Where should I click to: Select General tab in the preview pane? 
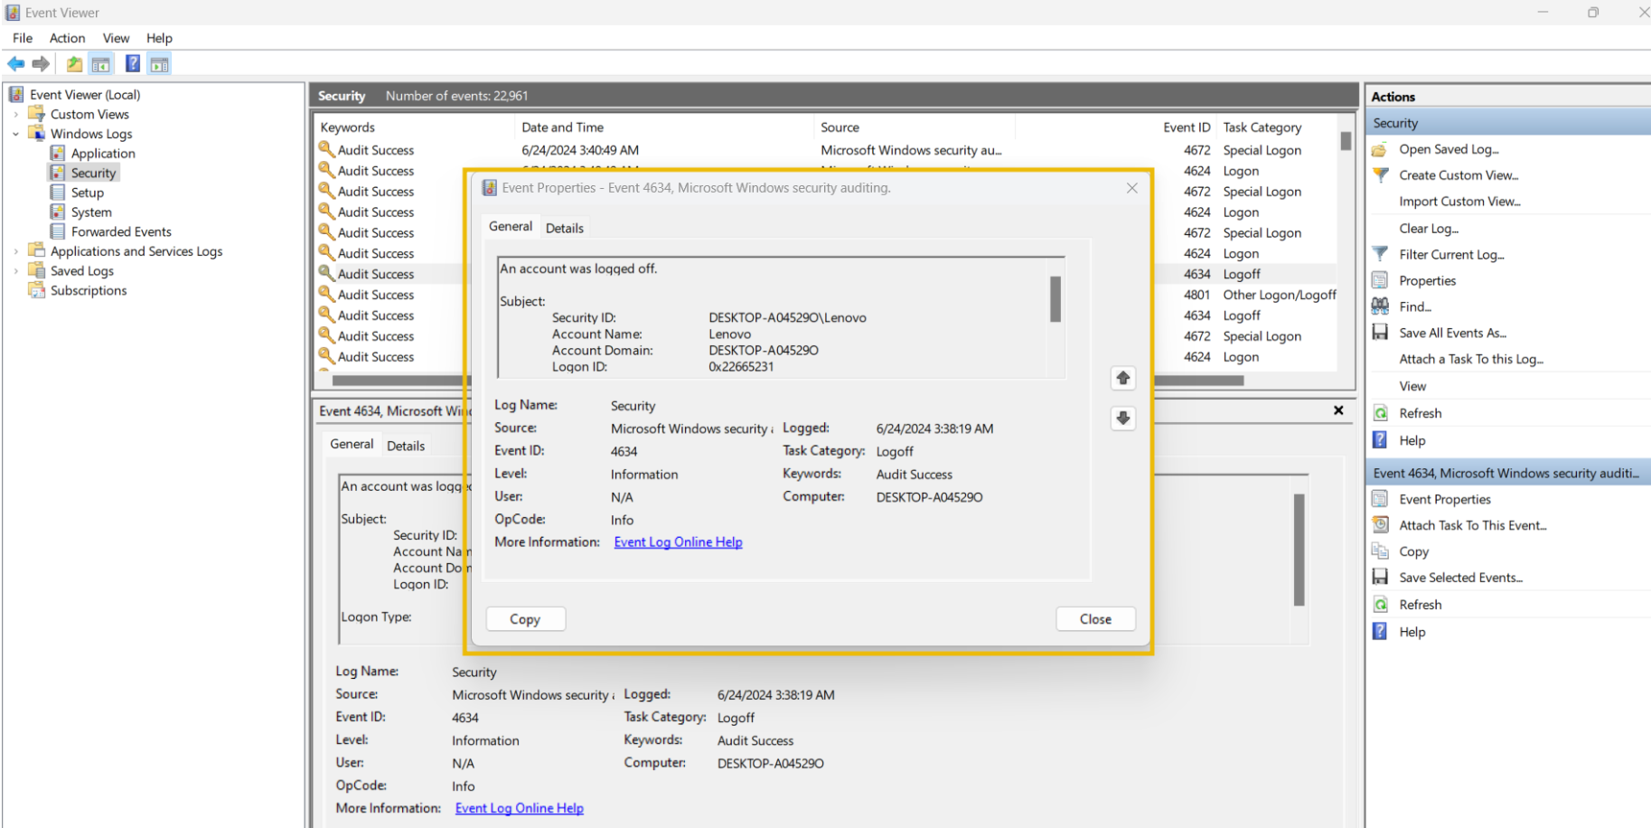pyautogui.click(x=352, y=444)
